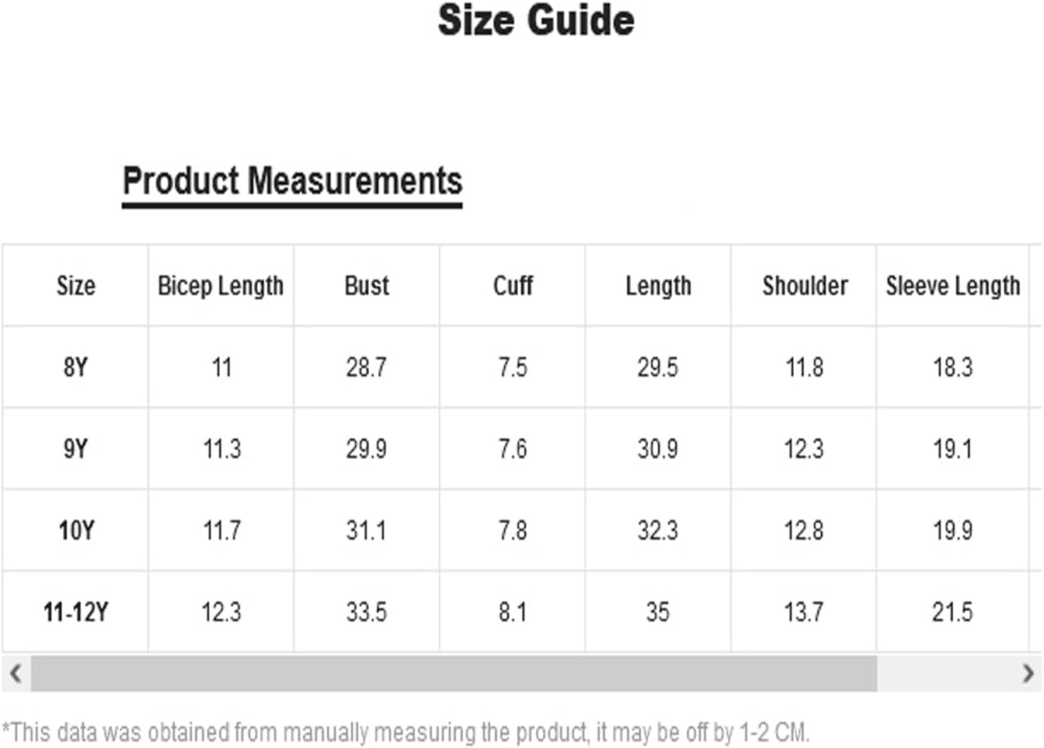Screen dimensions: 1044x748
Task: Select the 10Y size row label
Action: click(x=75, y=531)
